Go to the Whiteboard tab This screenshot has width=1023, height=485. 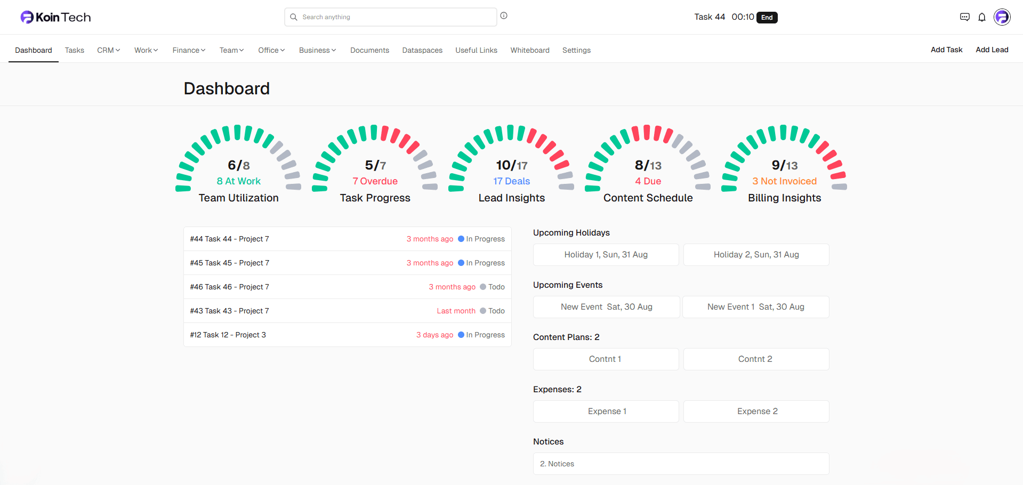(x=529, y=50)
